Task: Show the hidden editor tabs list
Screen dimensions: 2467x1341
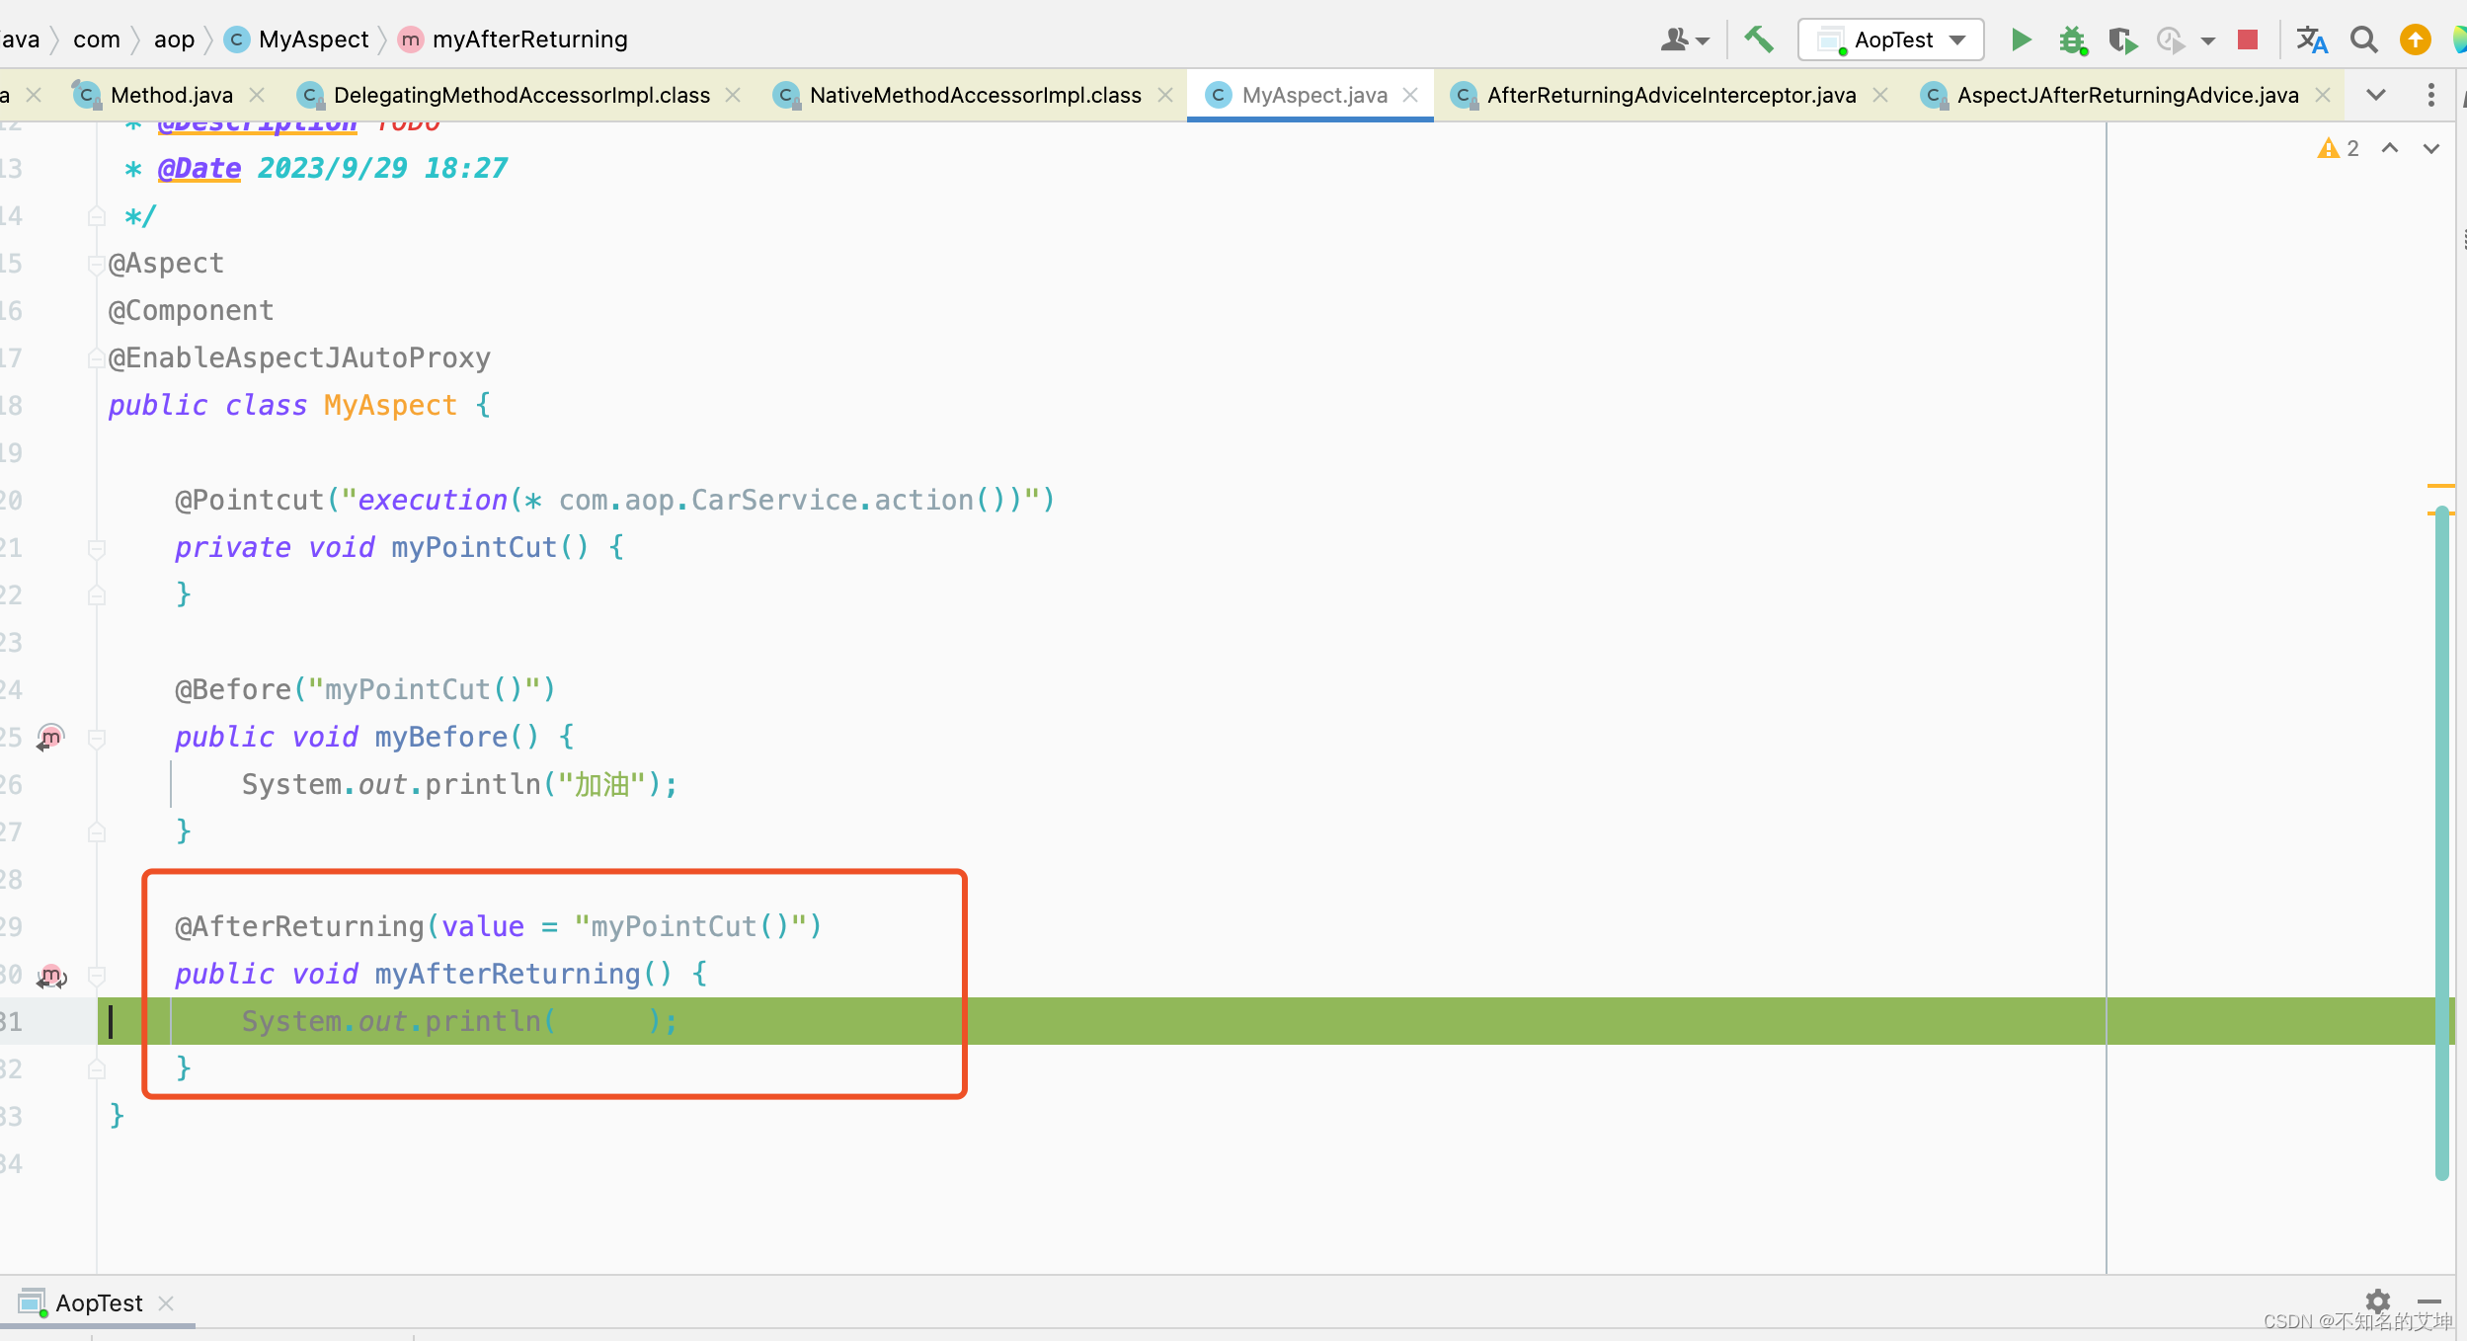Action: pos(2376,95)
